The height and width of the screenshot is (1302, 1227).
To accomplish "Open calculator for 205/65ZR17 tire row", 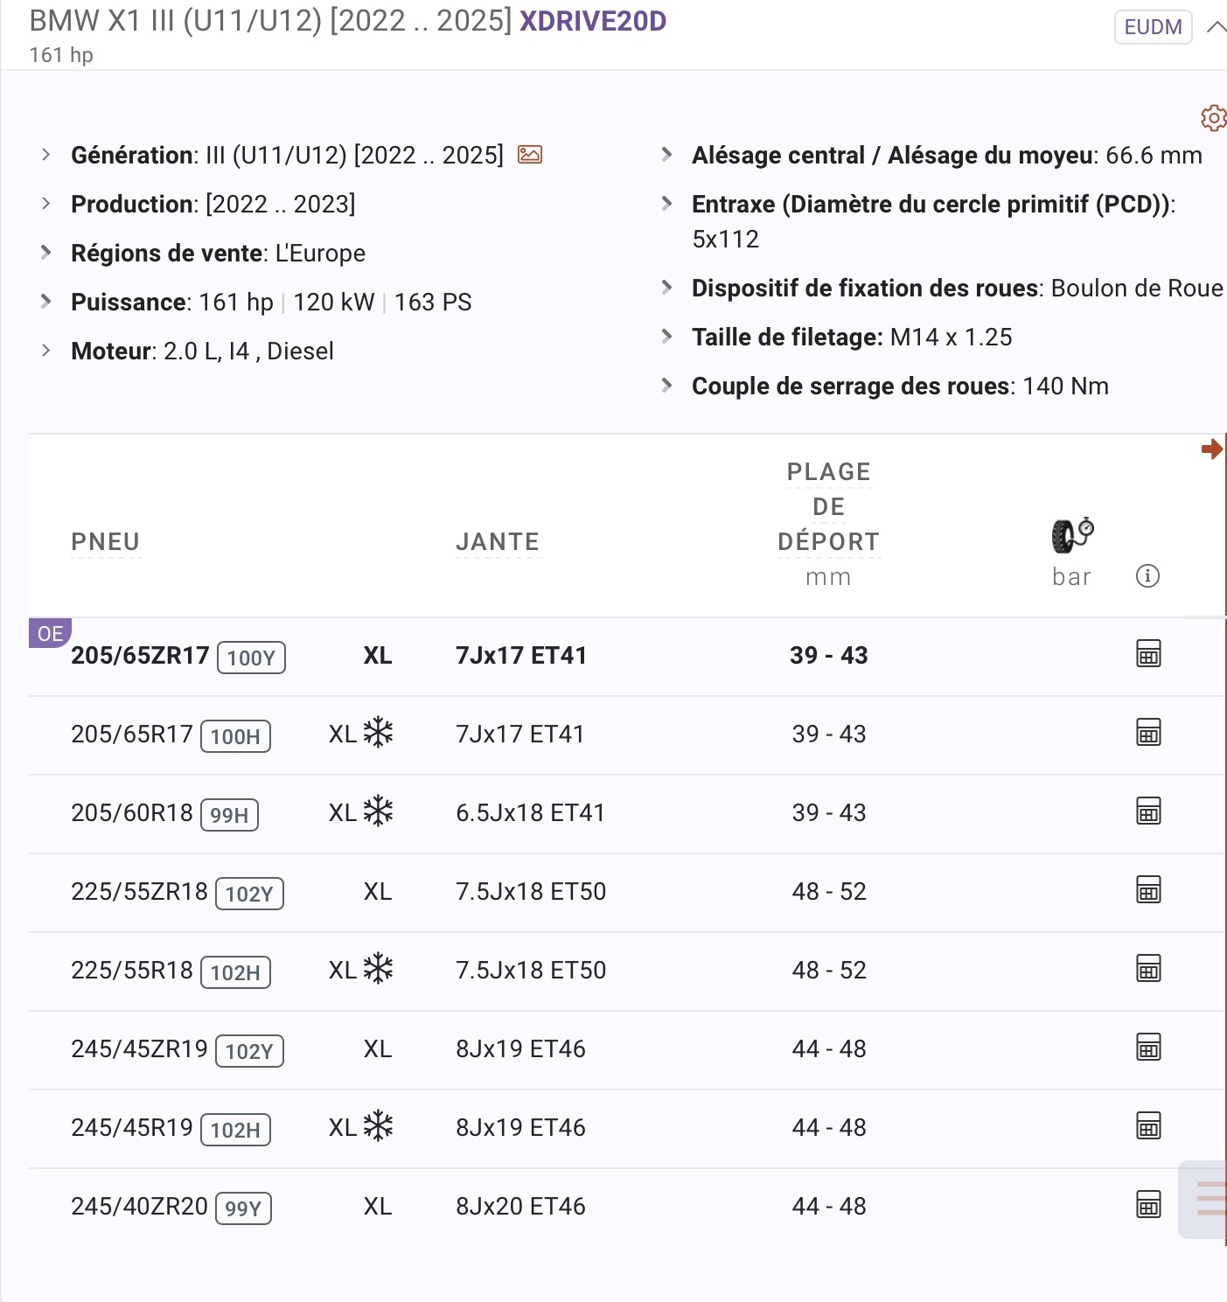I will coord(1148,654).
